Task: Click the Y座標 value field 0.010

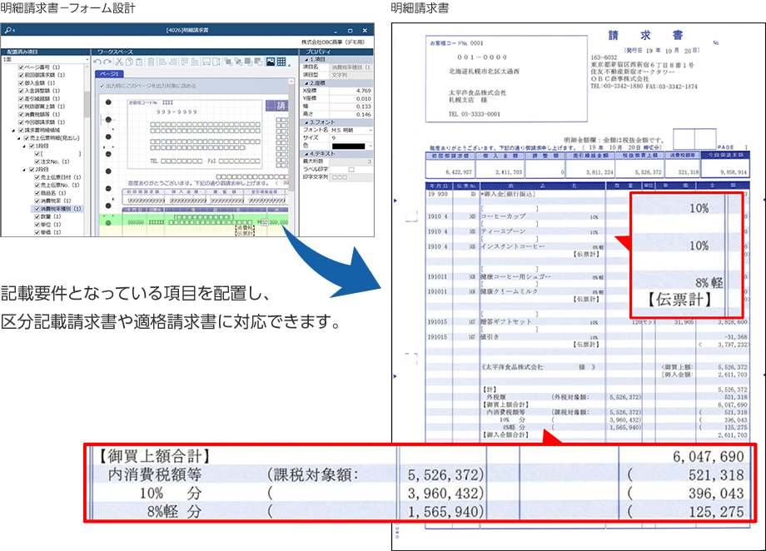Action: point(351,99)
